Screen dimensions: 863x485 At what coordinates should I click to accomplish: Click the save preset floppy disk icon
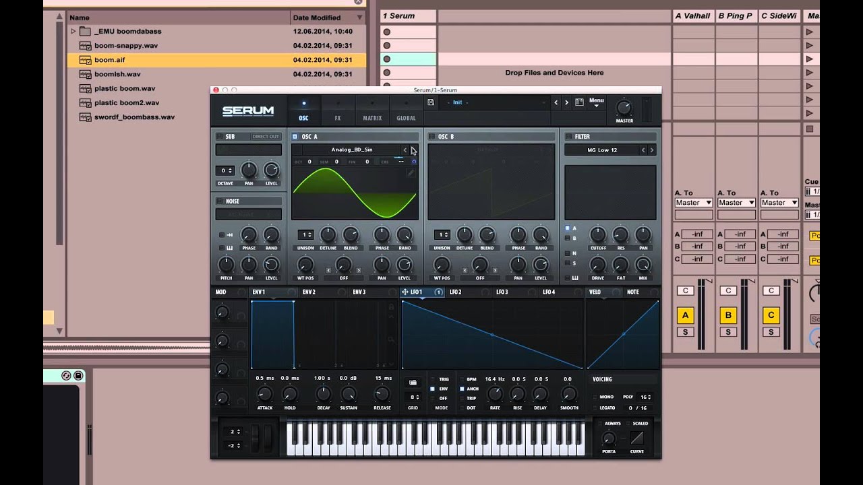pyautogui.click(x=431, y=102)
